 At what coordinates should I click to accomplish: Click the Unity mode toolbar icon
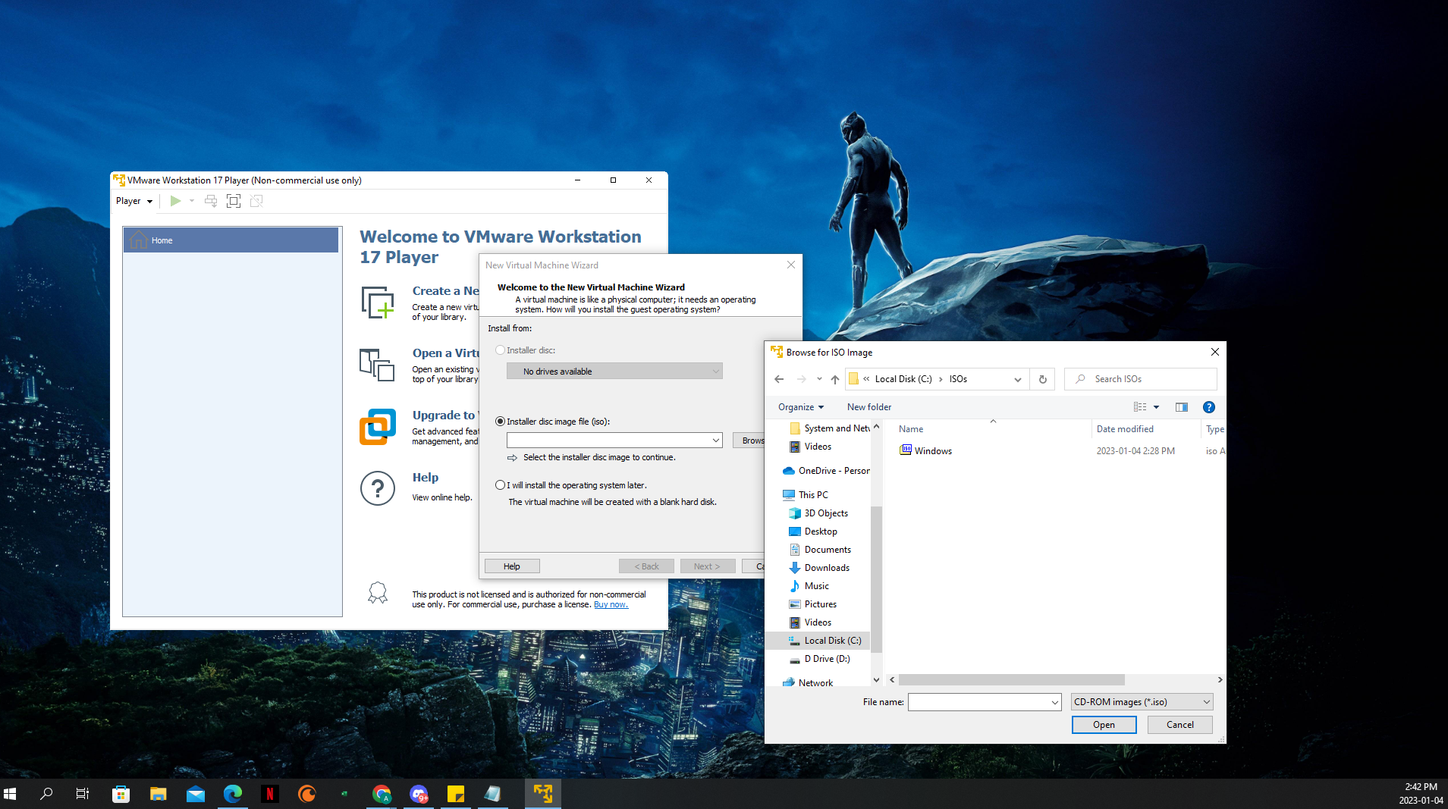coord(256,201)
